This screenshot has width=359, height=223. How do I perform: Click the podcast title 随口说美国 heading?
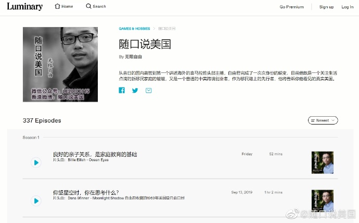145,44
